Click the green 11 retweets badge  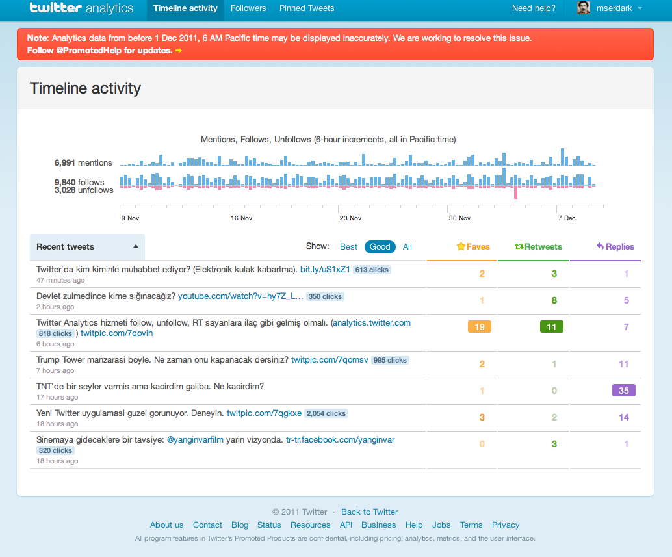[552, 327]
